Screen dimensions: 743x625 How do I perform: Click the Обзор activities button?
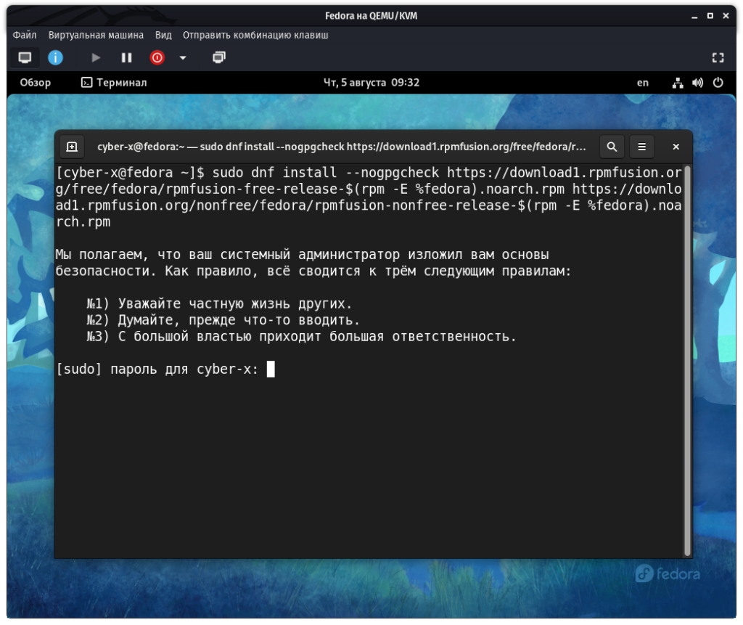36,83
